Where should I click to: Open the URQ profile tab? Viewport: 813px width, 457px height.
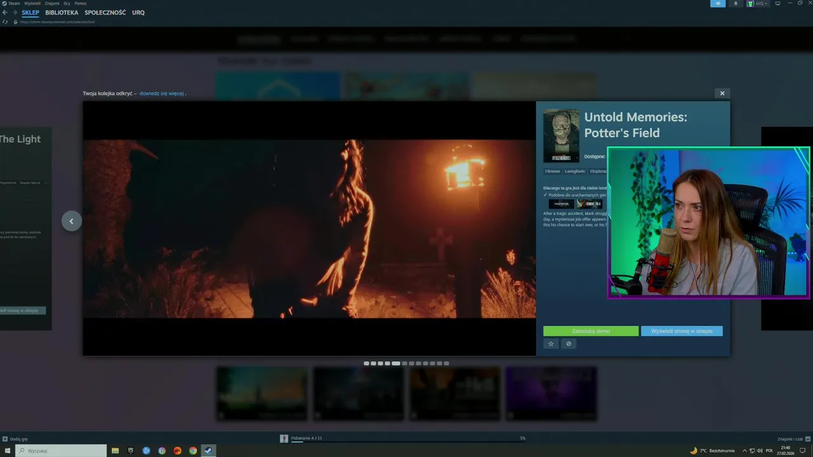pyautogui.click(x=138, y=13)
